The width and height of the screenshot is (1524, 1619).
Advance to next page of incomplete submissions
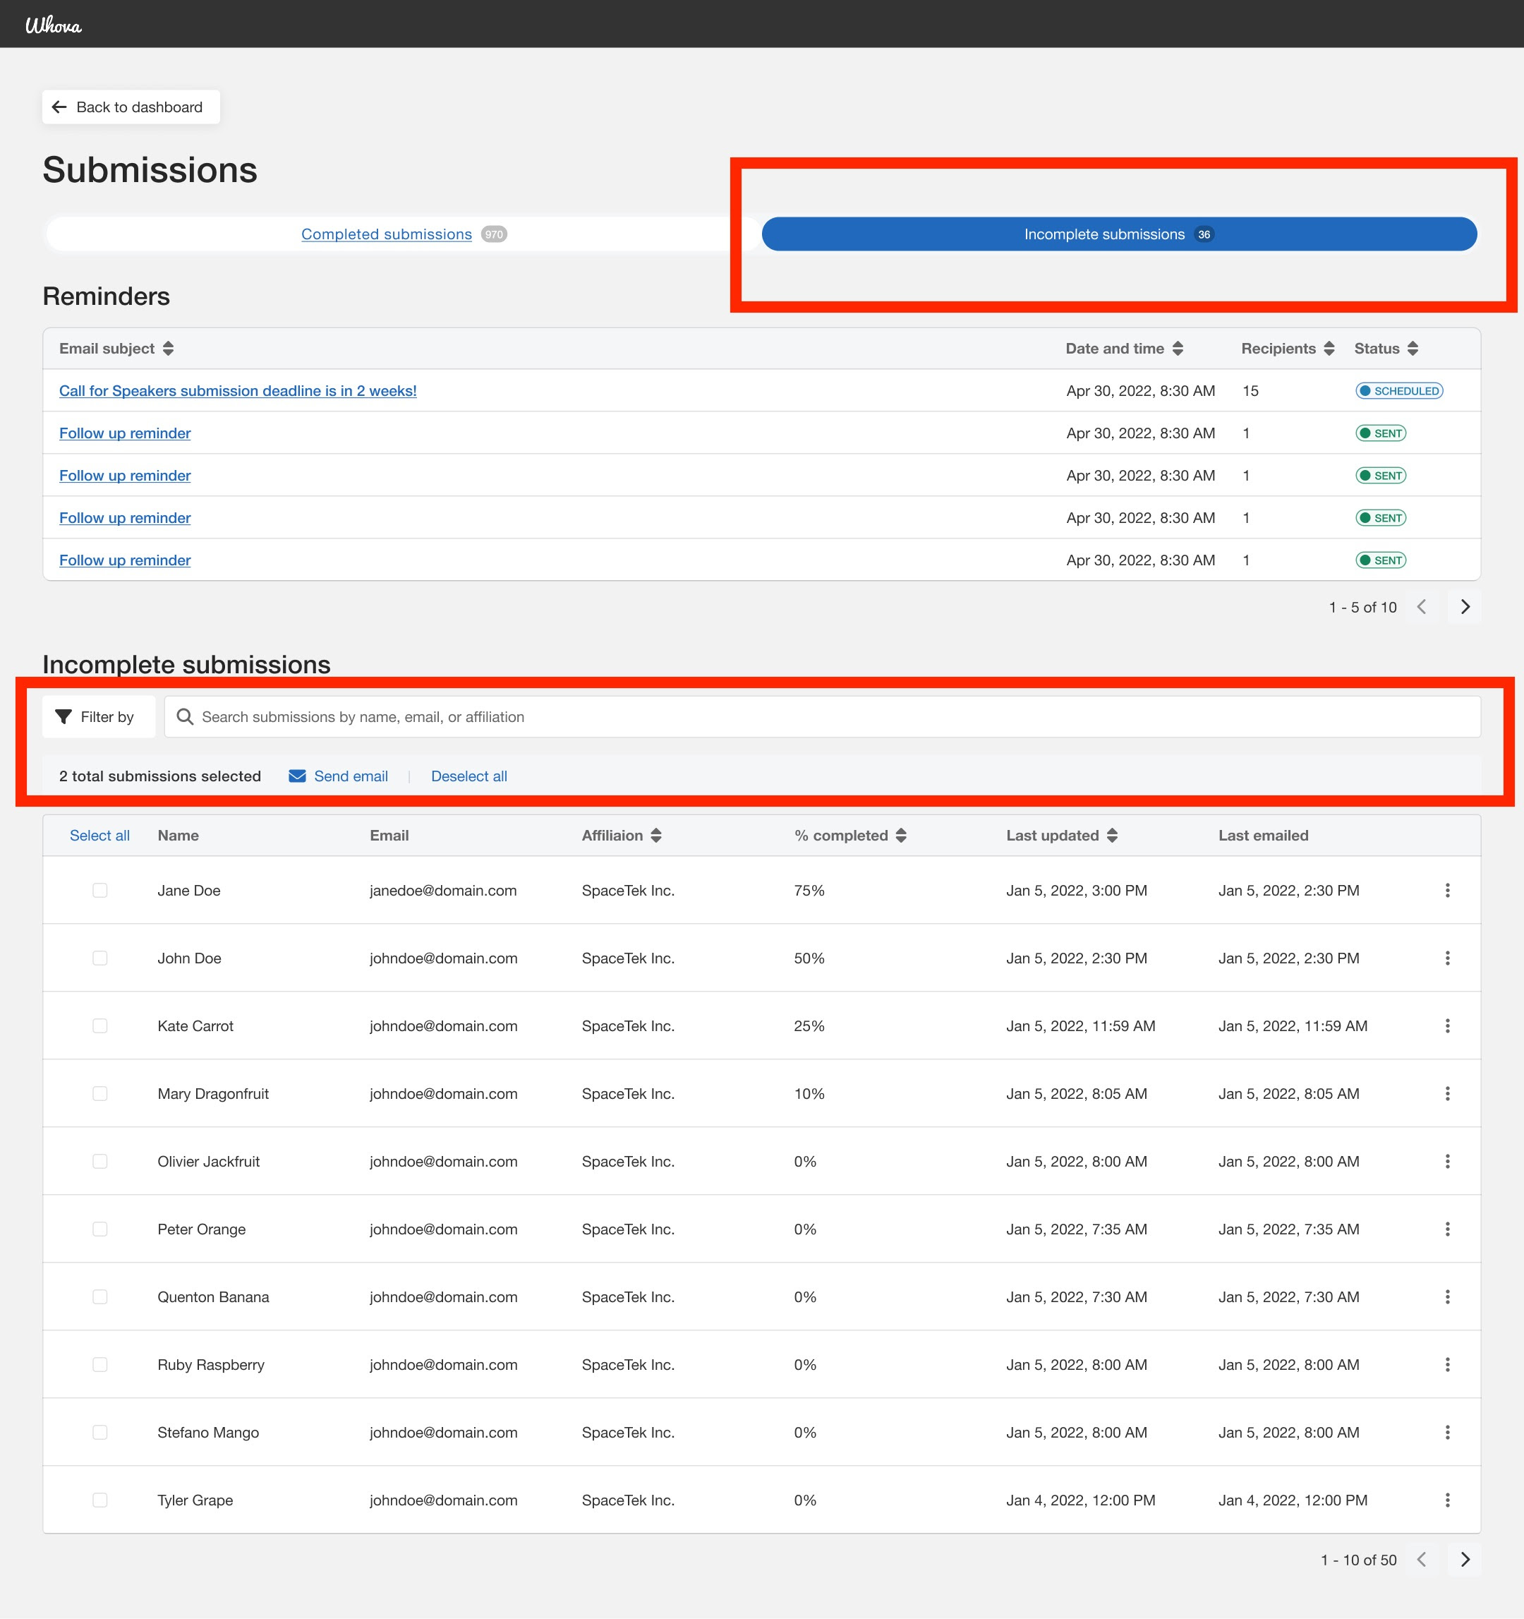[x=1465, y=1560]
